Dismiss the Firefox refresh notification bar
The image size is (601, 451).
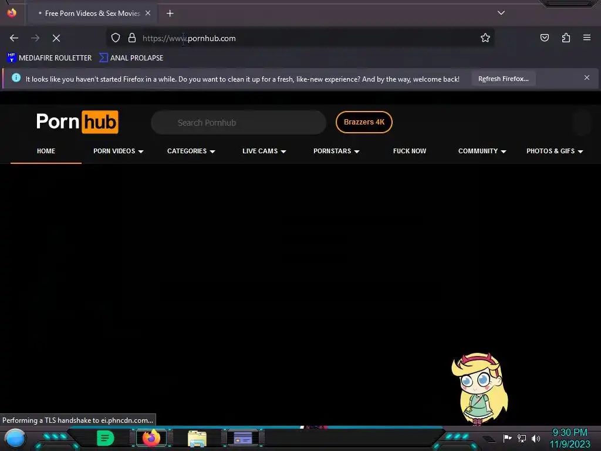pos(587,78)
